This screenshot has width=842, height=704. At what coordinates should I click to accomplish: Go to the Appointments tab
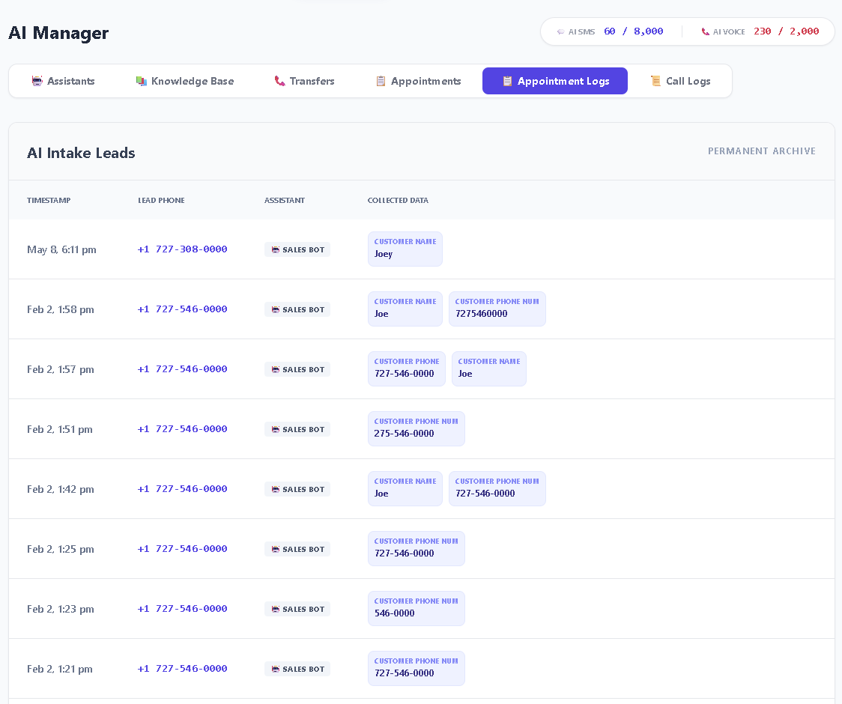tap(418, 81)
